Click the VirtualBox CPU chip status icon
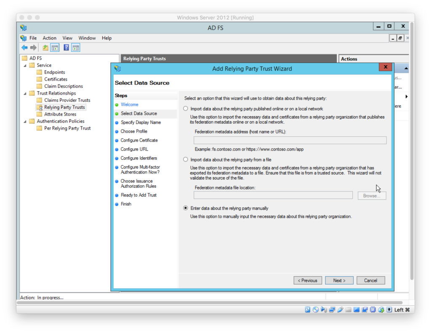 click(373, 310)
